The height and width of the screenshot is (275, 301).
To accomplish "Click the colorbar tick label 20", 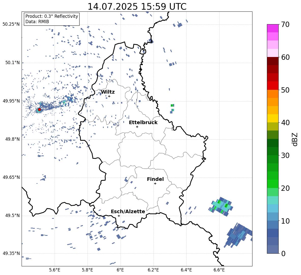I will (x=285, y=188).
